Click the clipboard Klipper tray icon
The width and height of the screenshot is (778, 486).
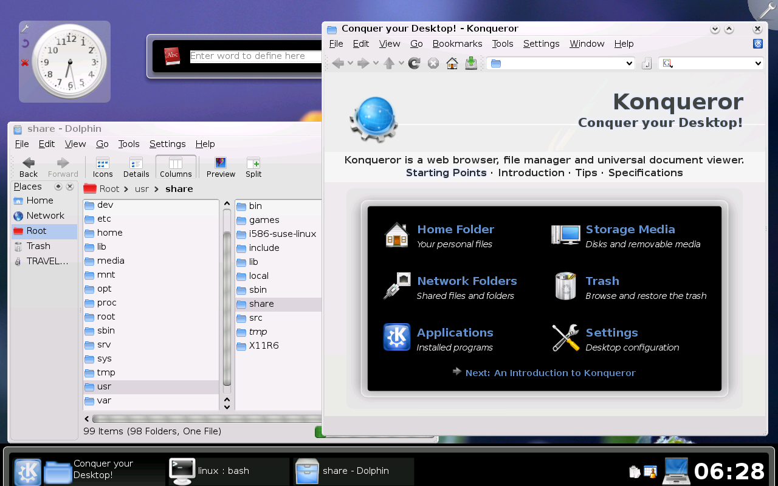tap(634, 471)
